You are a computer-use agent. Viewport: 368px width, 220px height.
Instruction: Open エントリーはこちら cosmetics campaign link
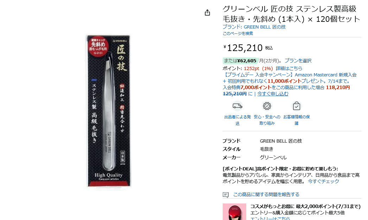[x=270, y=218]
